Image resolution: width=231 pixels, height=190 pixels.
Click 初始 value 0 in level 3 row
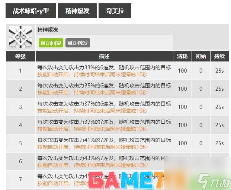pyautogui.click(x=201, y=107)
